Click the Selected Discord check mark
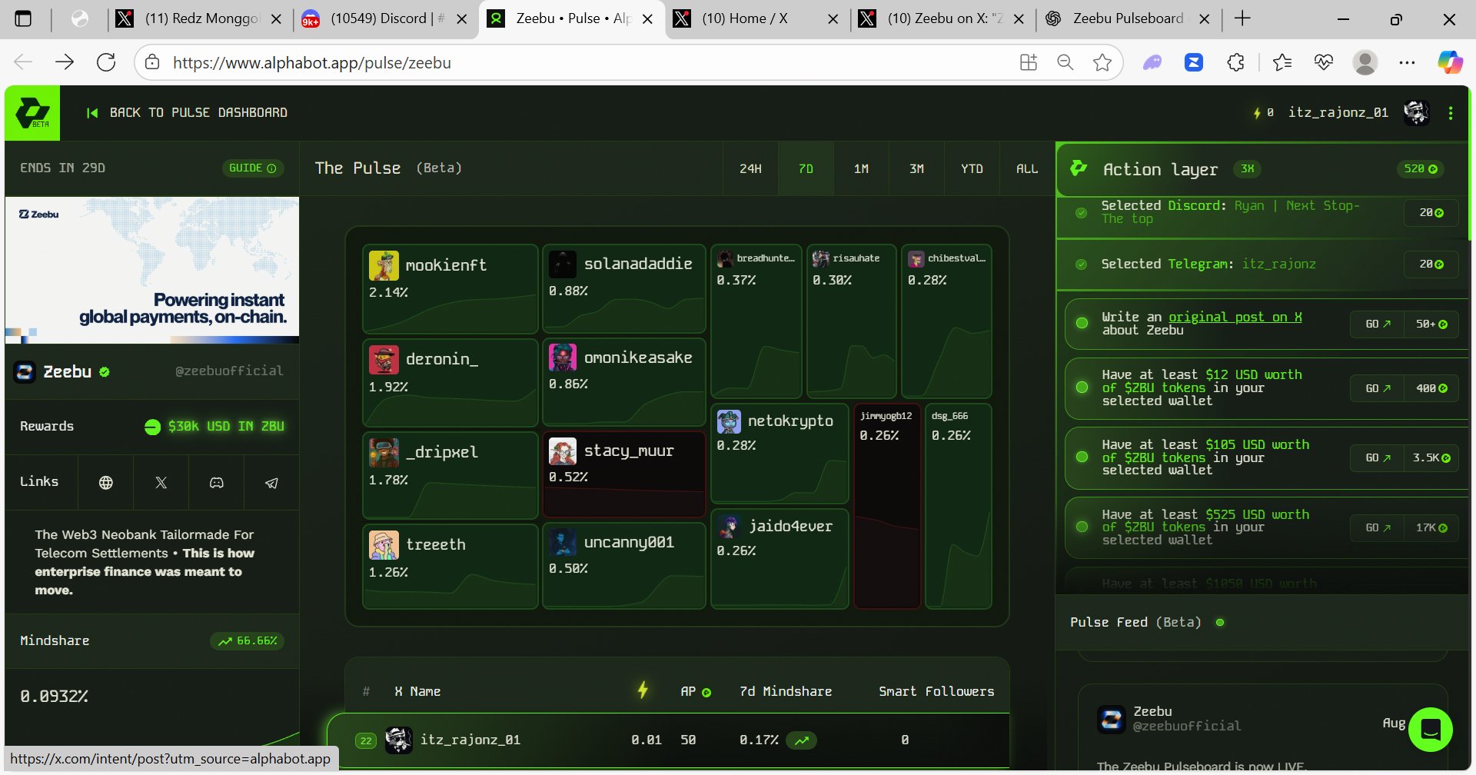 click(1082, 213)
